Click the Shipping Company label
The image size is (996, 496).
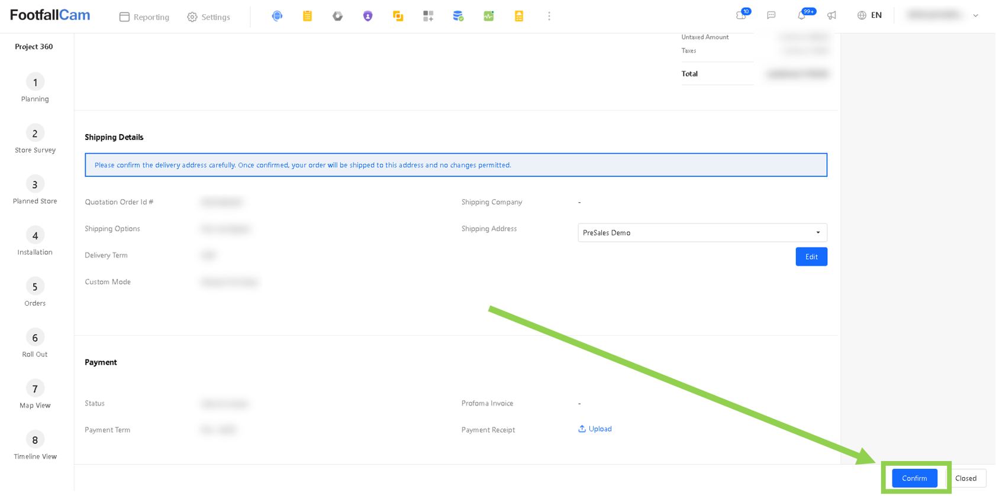[492, 202]
